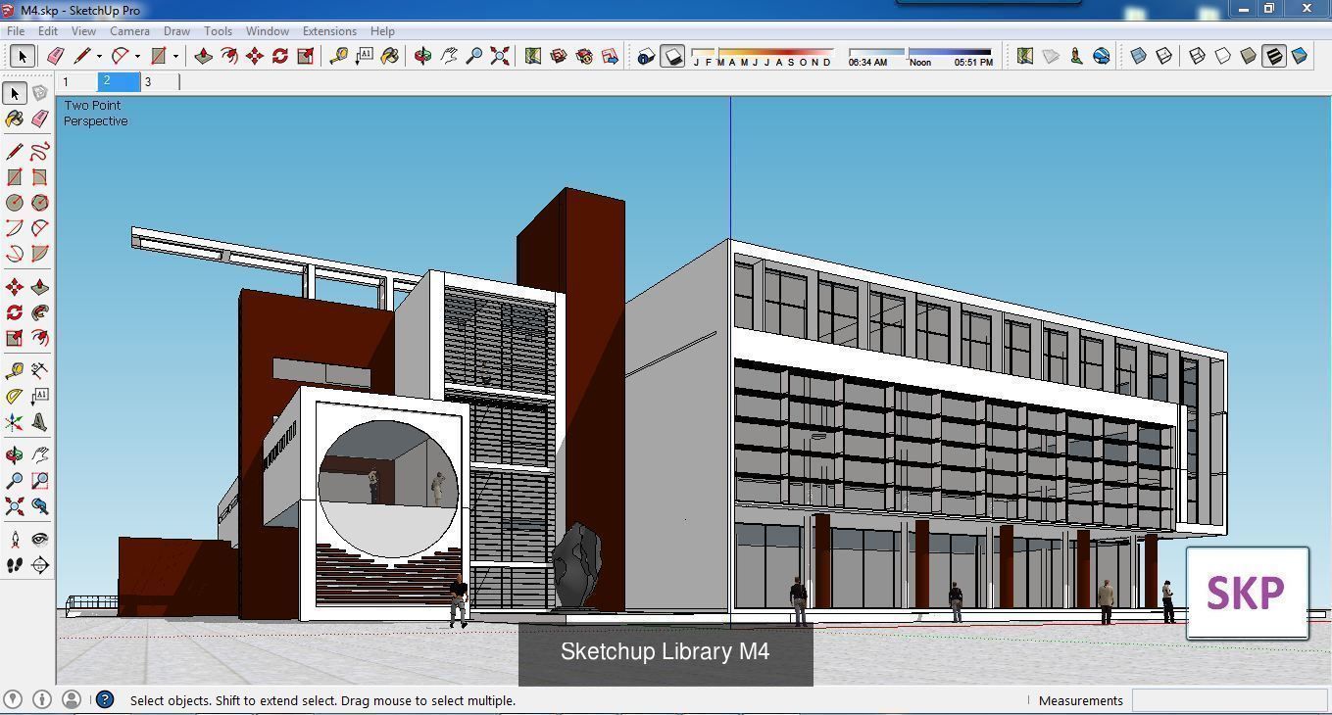Expand the Line tool dropdown arrow
This screenshot has height=715, width=1332.
pos(99,56)
